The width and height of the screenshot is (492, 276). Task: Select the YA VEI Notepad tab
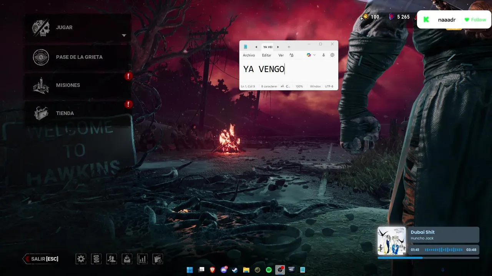(268, 47)
